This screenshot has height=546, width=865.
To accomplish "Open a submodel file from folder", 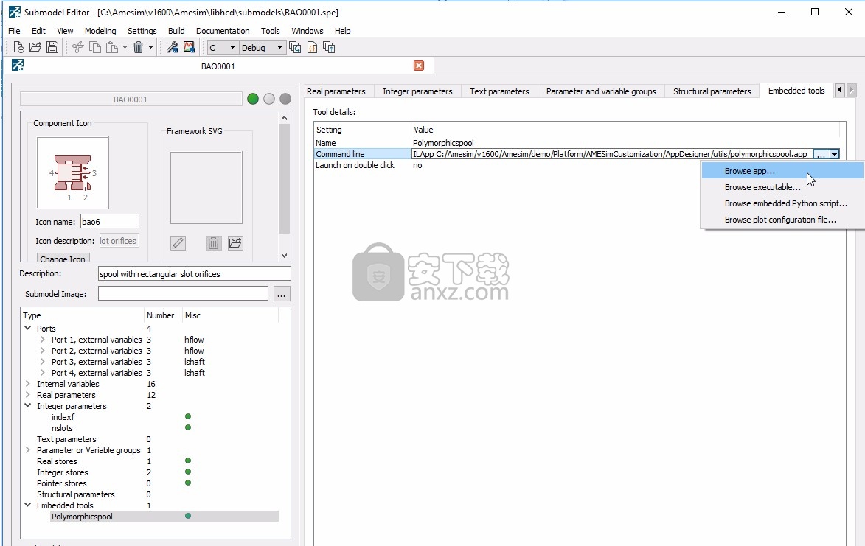I will click(x=35, y=47).
